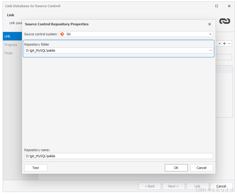Click the Repository name label
The width and height of the screenshot is (237, 194).
pos(37,150)
